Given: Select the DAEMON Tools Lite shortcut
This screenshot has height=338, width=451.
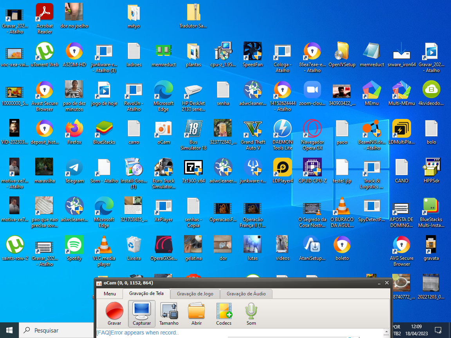Looking at the screenshot, I should pyautogui.click(x=282, y=135).
